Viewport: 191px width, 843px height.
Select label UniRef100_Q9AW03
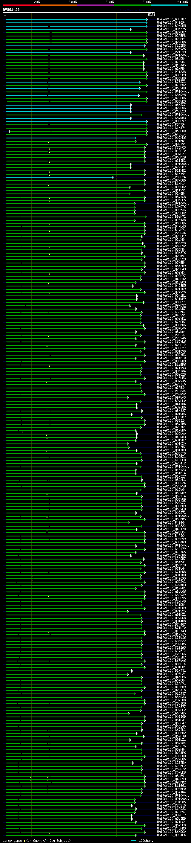(171, 397)
